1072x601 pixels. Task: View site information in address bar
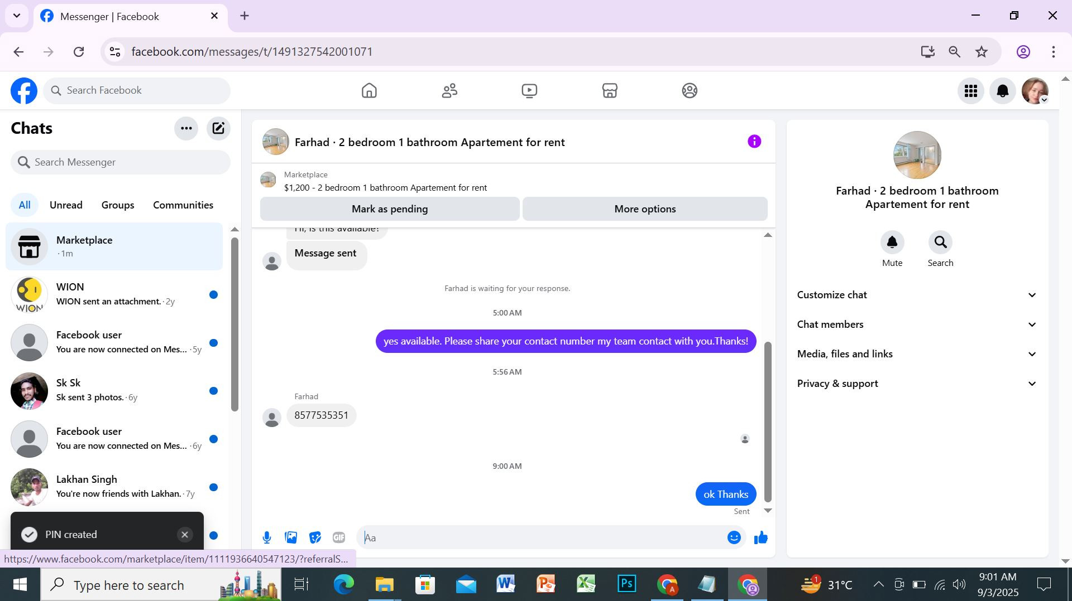coord(115,52)
